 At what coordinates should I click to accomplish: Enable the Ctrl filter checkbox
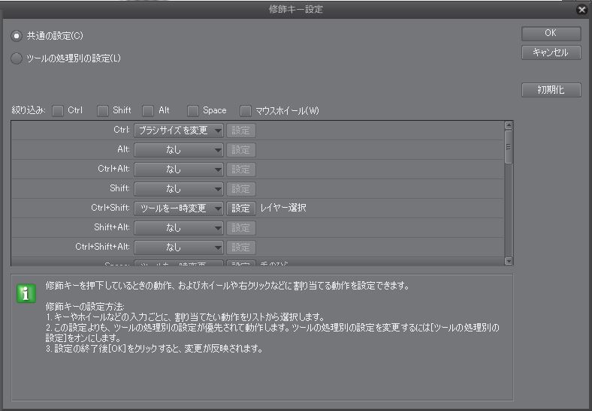click(58, 111)
